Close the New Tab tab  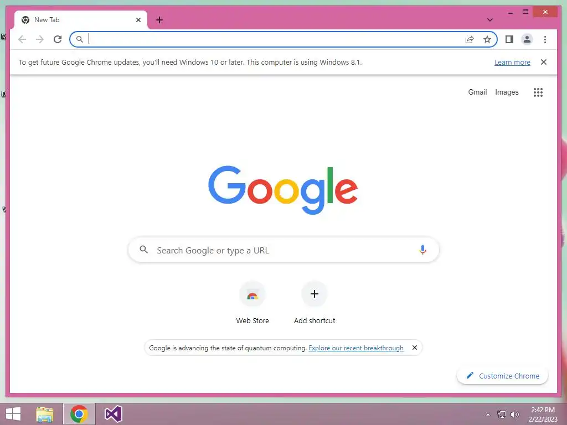tap(138, 20)
